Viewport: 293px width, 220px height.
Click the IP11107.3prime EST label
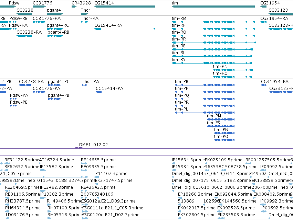[111, 174]
